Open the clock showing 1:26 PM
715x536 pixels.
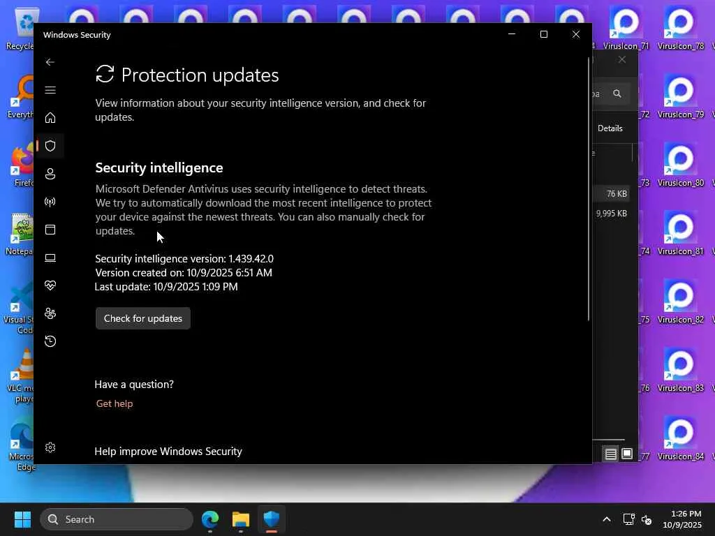[682, 519]
